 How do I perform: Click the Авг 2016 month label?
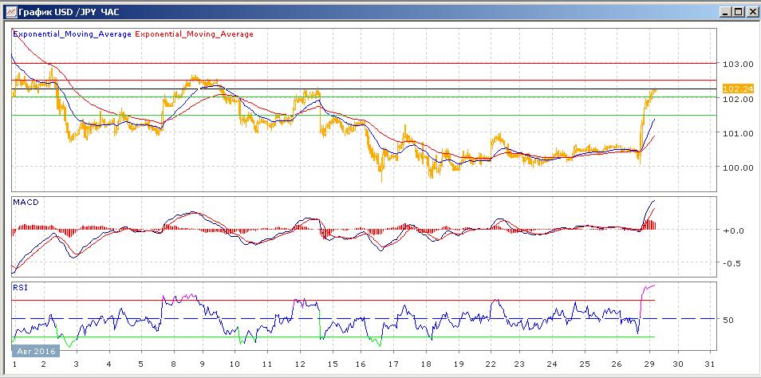(x=35, y=351)
